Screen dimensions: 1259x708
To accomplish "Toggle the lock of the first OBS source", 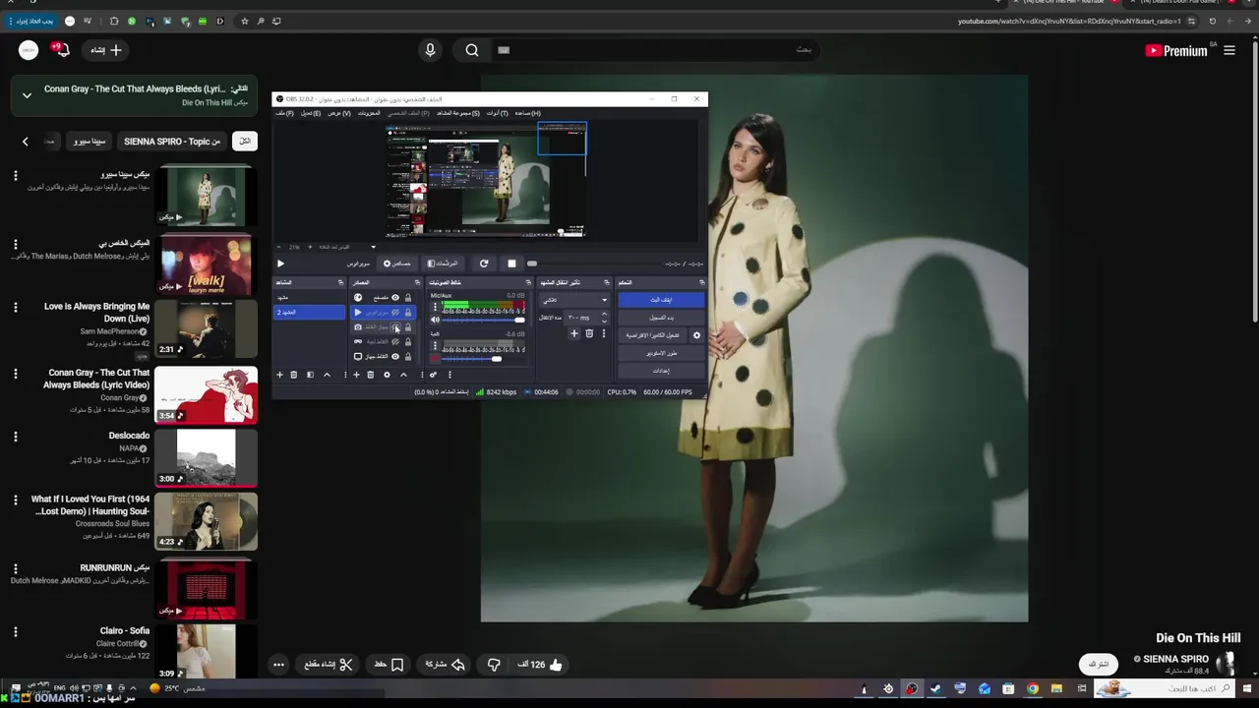I will click(408, 298).
